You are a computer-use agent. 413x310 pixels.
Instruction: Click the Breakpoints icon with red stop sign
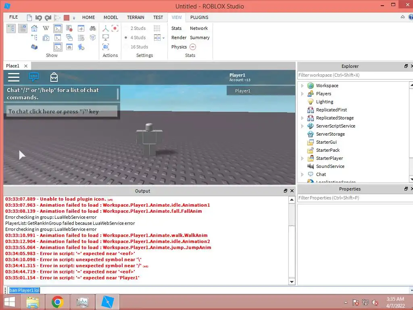[69, 28]
